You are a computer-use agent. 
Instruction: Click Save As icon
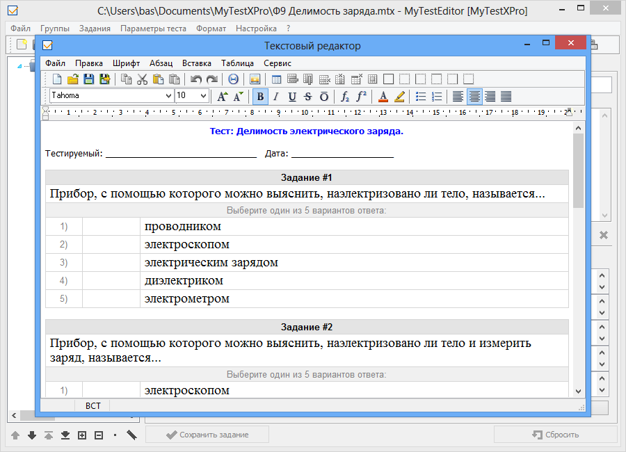tap(104, 79)
